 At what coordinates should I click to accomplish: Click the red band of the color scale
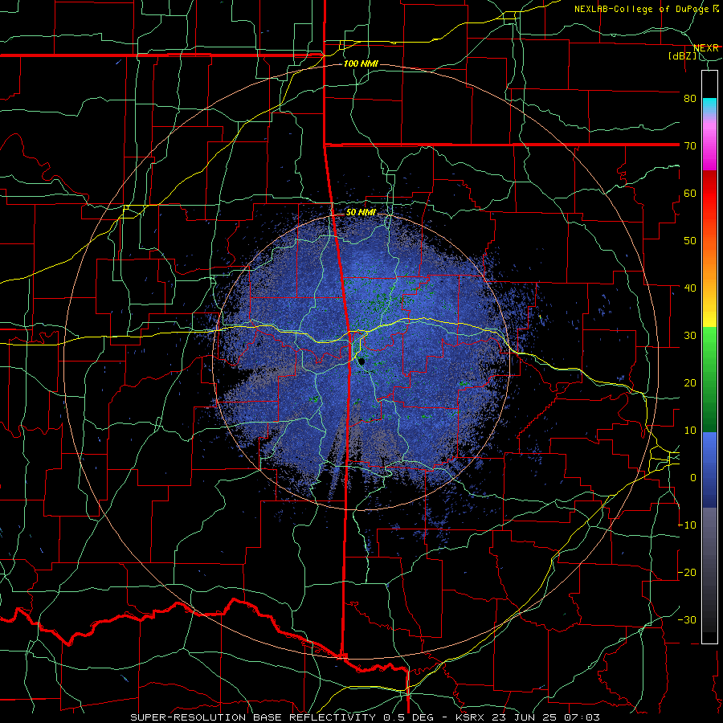tap(709, 194)
